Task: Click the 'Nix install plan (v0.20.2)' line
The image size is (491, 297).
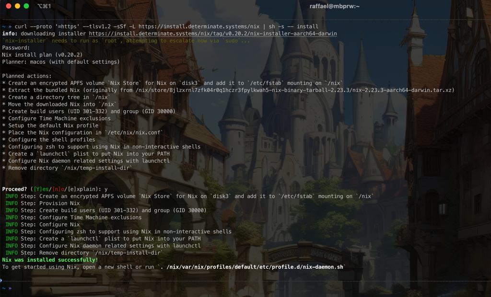Action: (42, 55)
